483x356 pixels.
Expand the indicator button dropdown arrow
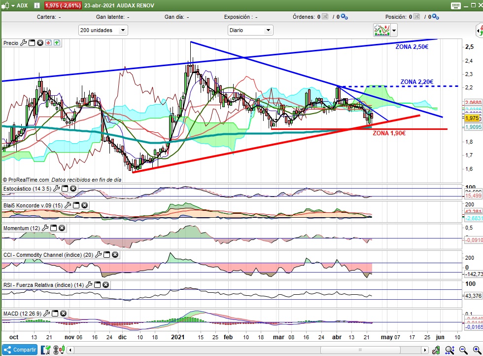click(x=394, y=31)
